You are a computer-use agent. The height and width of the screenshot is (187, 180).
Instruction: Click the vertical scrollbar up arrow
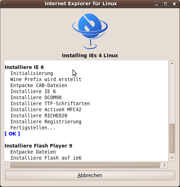[x=172, y=64]
